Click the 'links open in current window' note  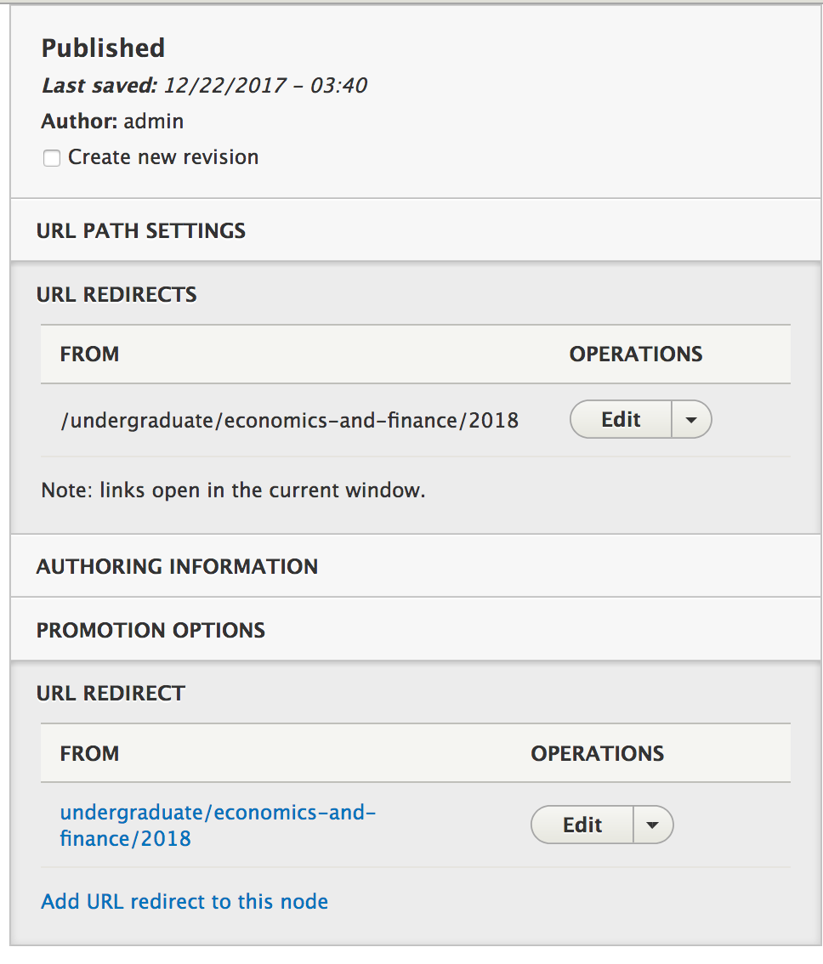233,491
